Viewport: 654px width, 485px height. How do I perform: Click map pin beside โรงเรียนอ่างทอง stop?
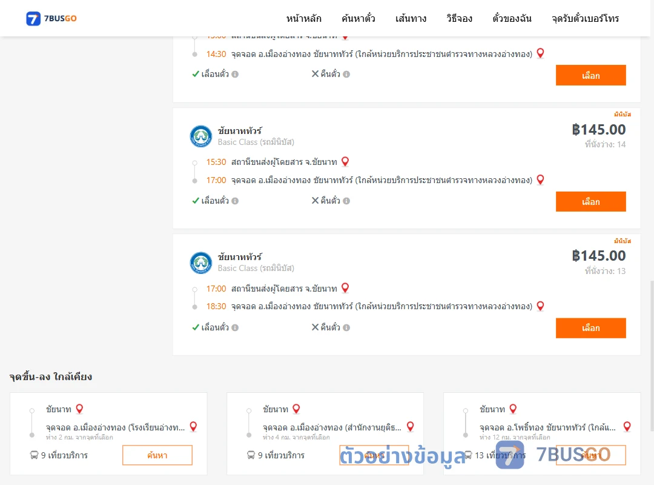193,427
